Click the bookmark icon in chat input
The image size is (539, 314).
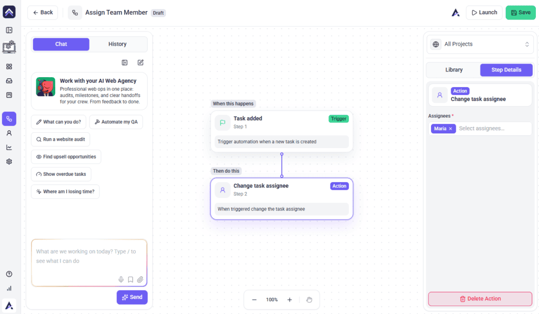click(131, 279)
